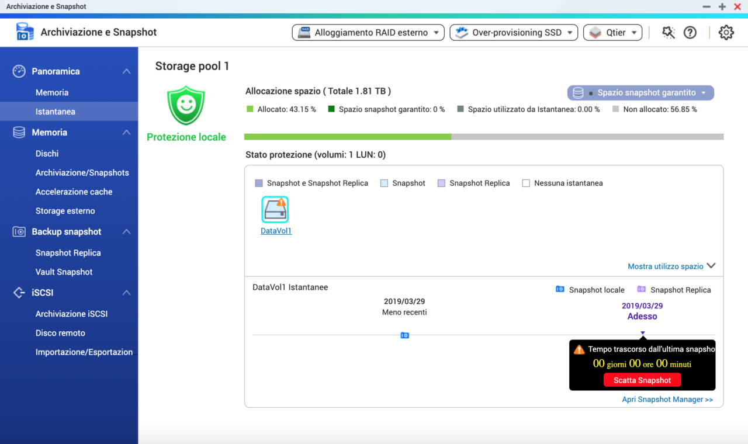Image resolution: width=748 pixels, height=444 pixels.
Task: Collapse the iSCSI section chevron
Action: click(126, 293)
